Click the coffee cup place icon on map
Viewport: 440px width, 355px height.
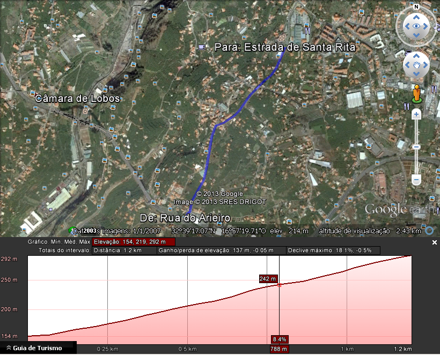coord(201,47)
